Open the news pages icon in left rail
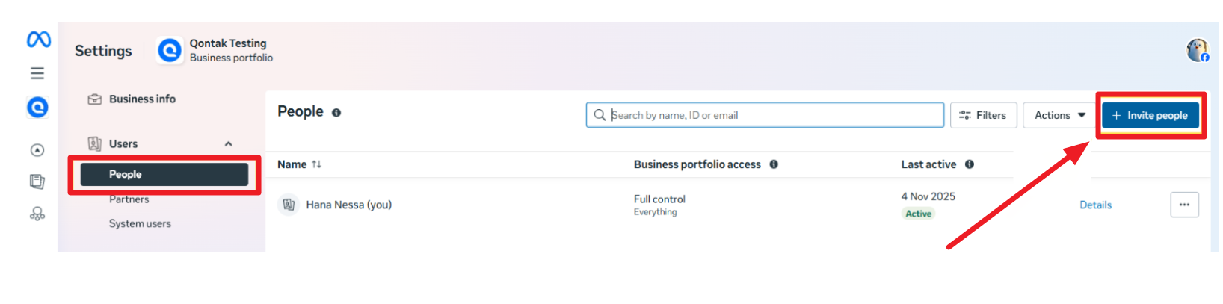Viewport: 1223px width, 304px height. point(37,182)
